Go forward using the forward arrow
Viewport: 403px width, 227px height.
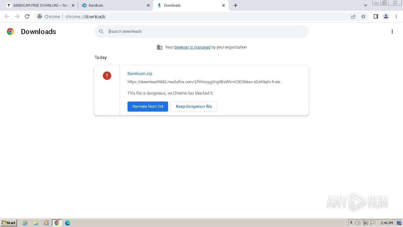tap(17, 16)
